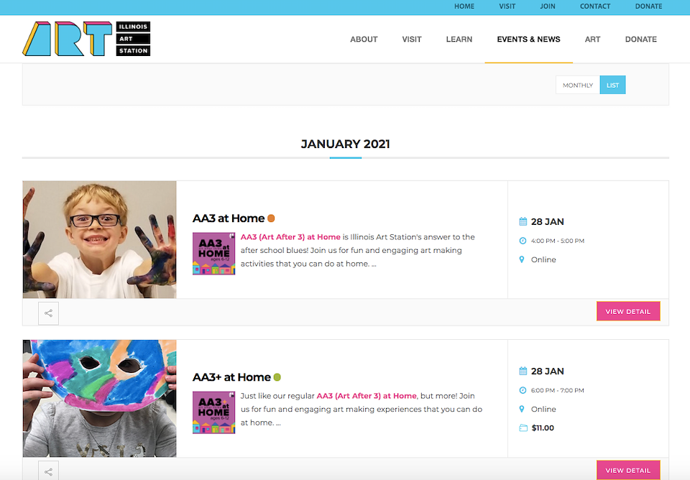This screenshot has width=690, height=480.
Task: Click the calendar icon beside first 28 JAN
Action: [523, 221]
